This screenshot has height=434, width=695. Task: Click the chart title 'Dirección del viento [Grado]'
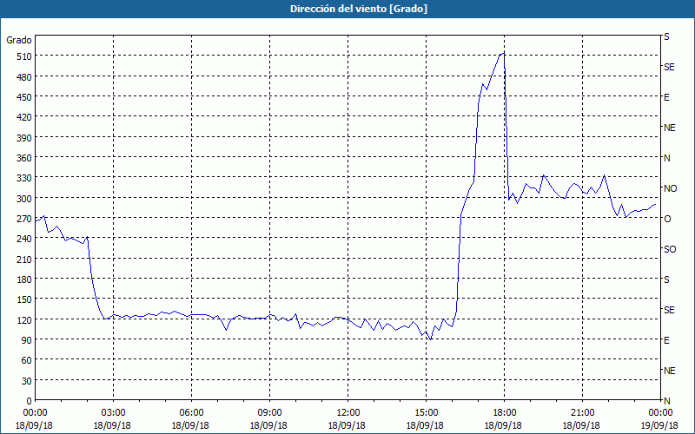click(x=359, y=9)
